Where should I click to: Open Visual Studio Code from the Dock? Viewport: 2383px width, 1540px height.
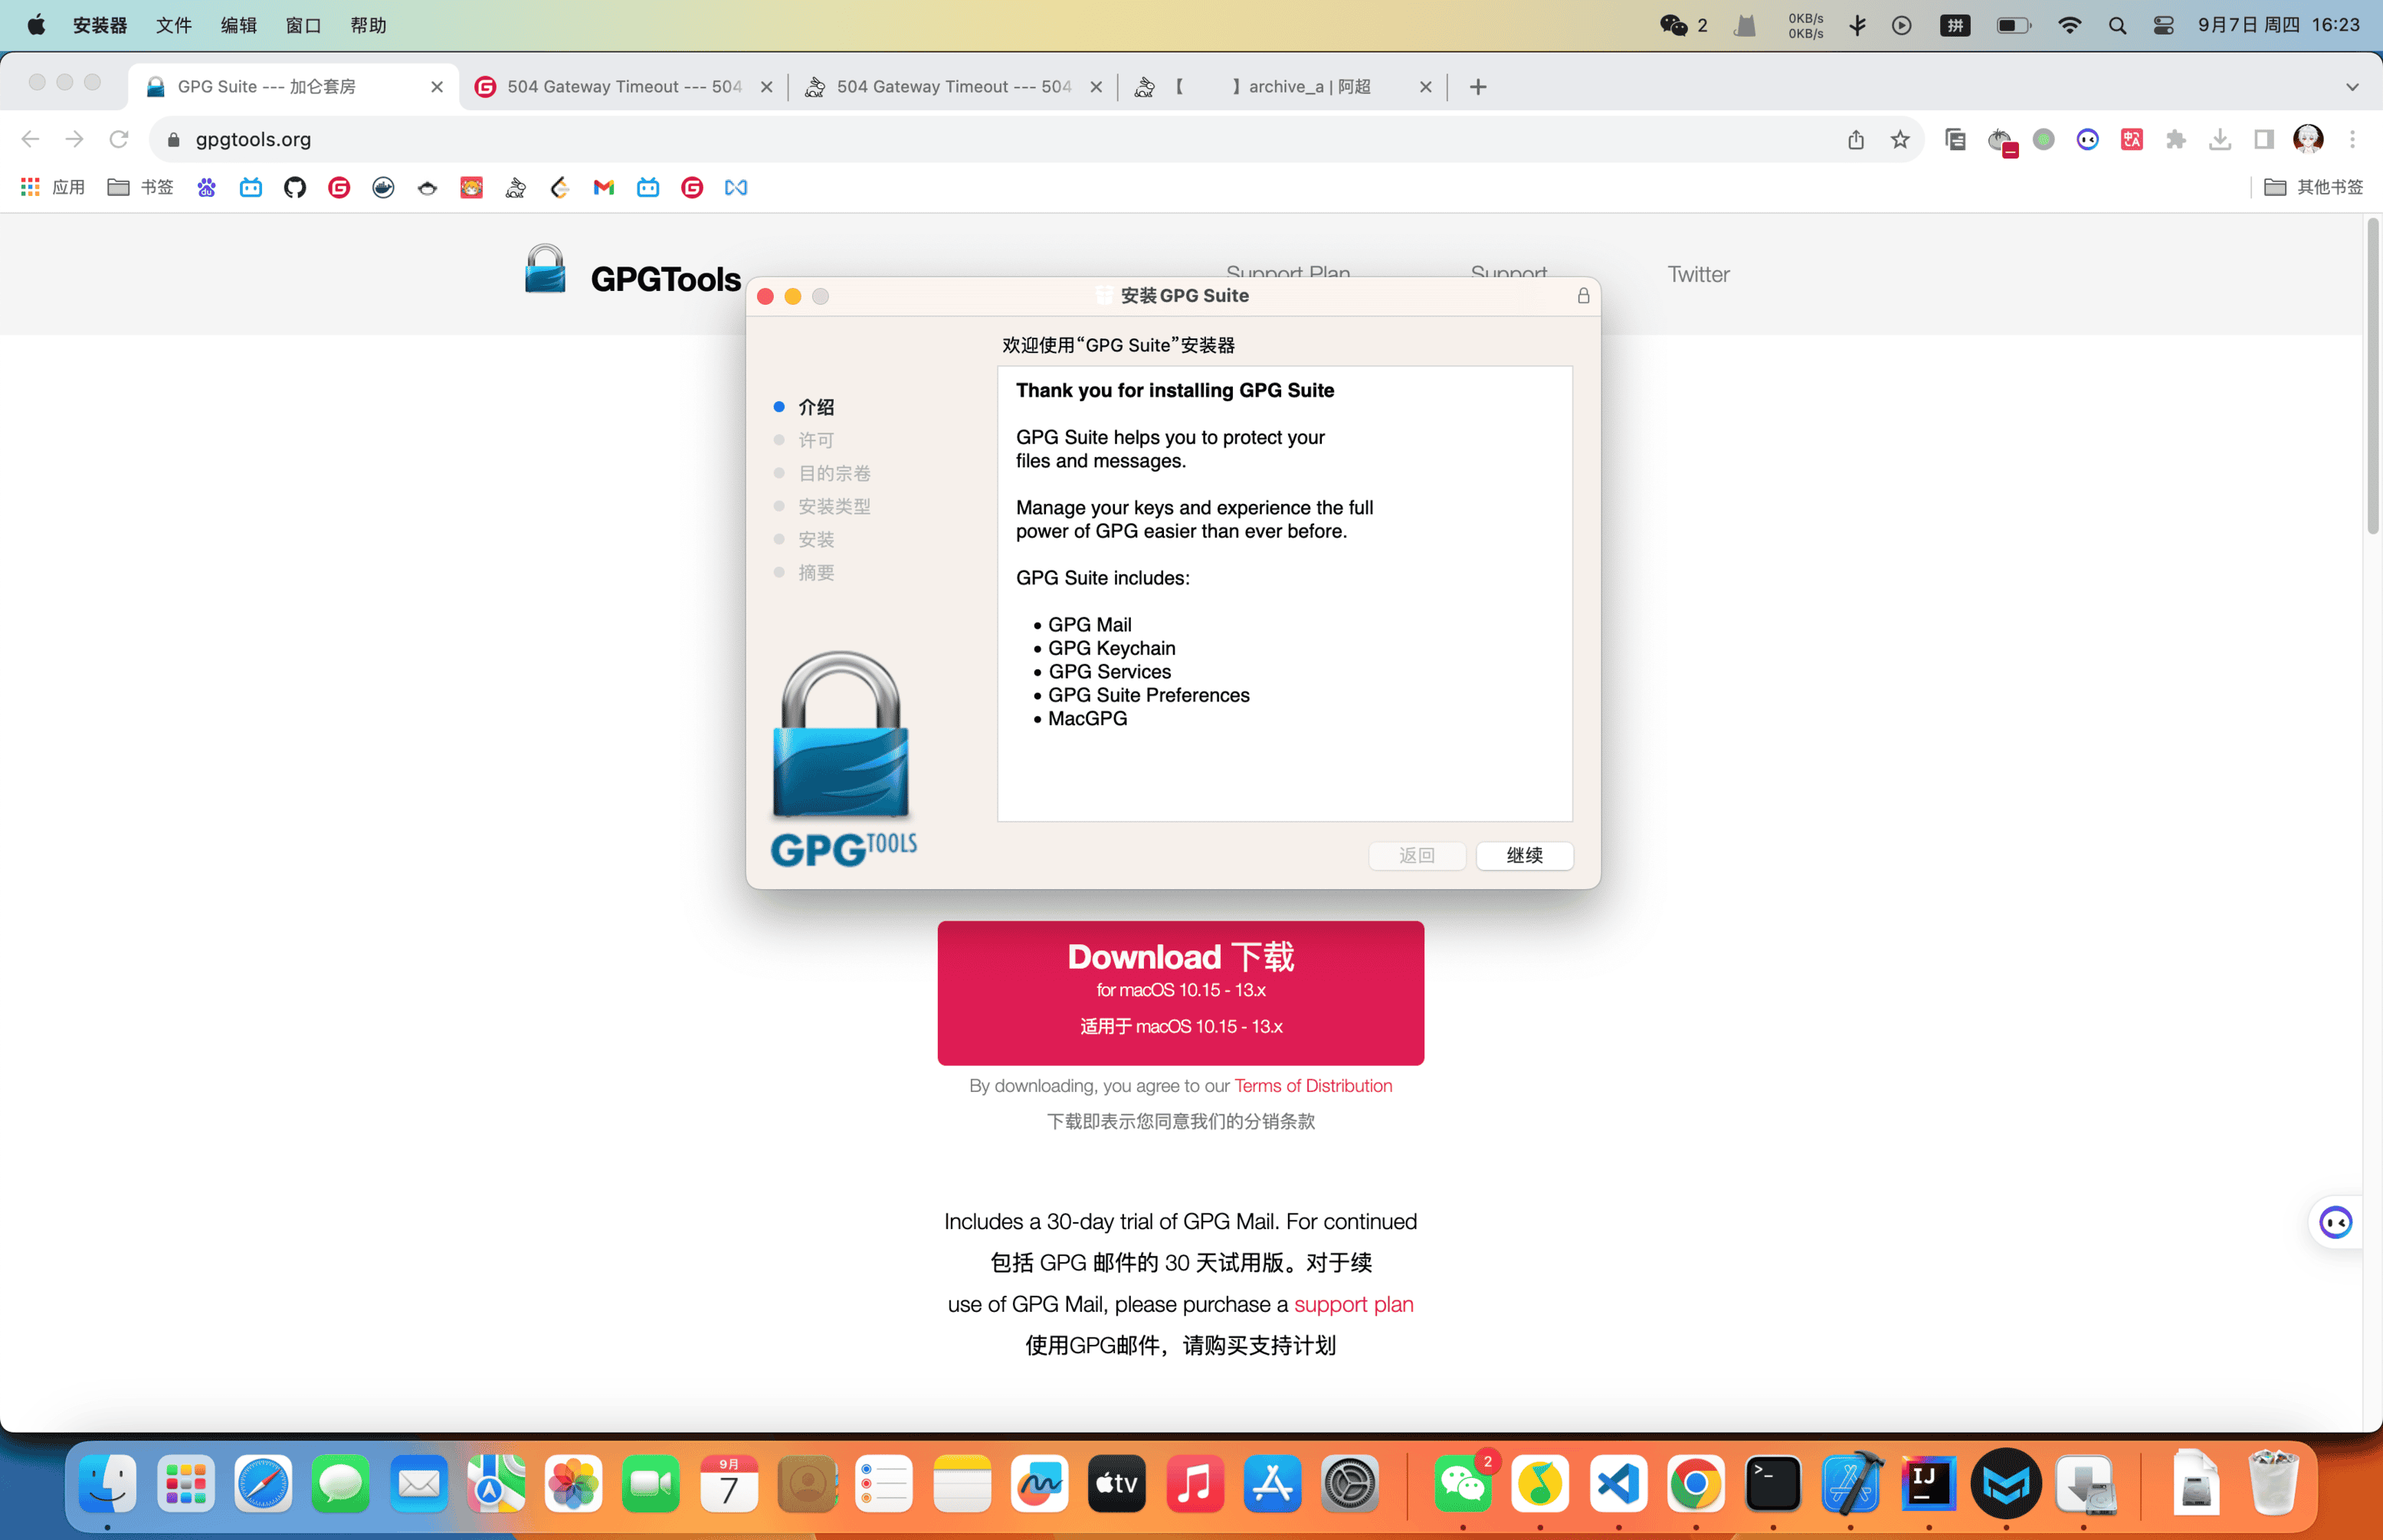pos(1618,1484)
